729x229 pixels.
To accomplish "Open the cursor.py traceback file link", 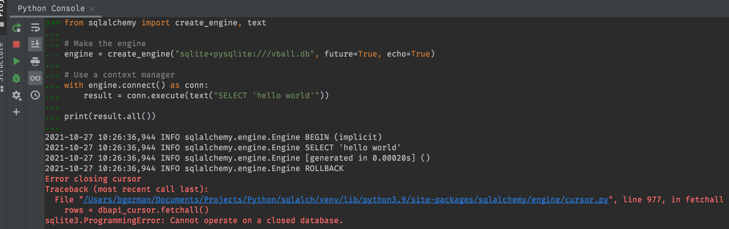I will [346, 200].
